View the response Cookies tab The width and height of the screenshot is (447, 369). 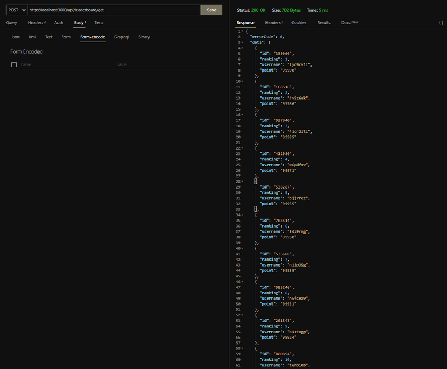click(x=299, y=23)
